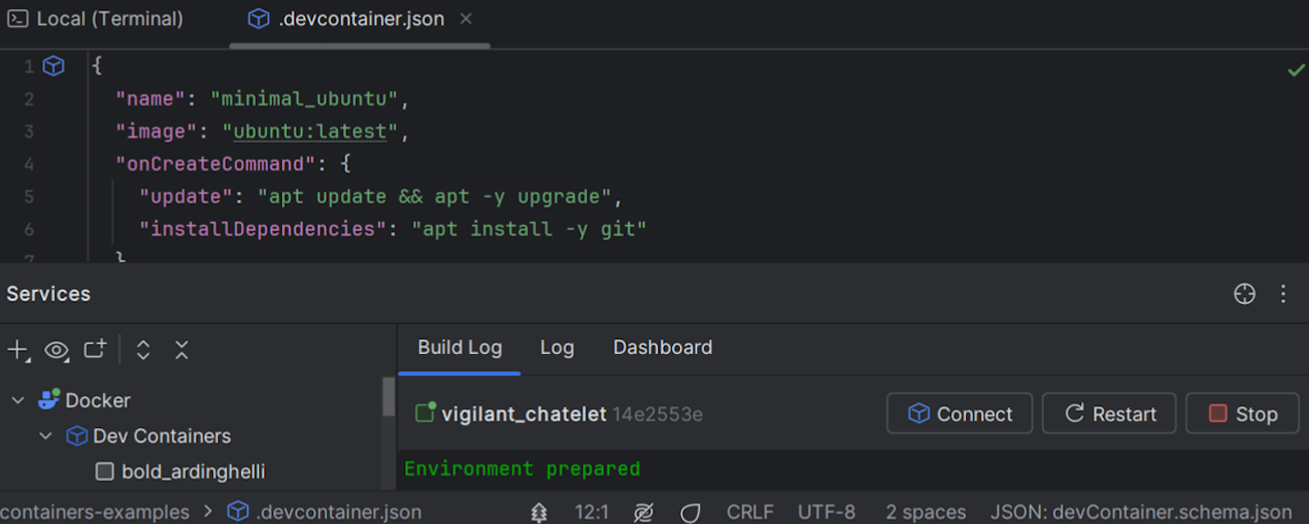Toggle the eye view options in Services
This screenshot has height=524, width=1309.
[57, 350]
